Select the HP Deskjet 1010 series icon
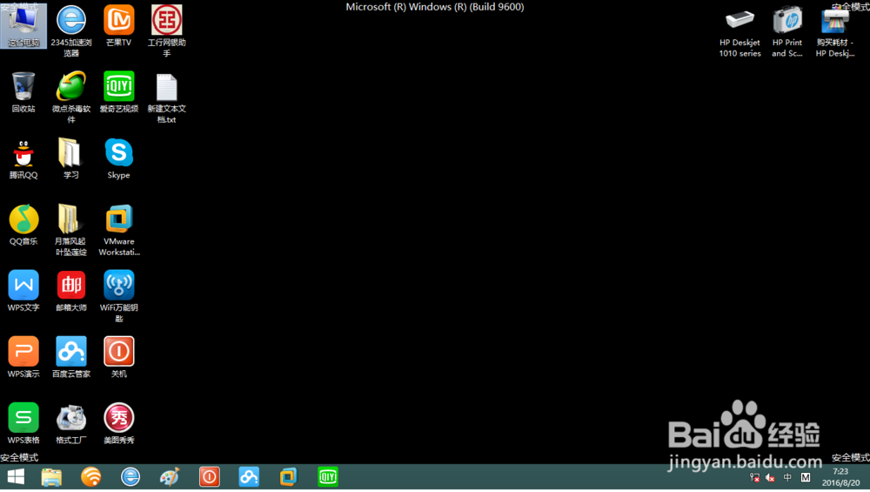The width and height of the screenshot is (870, 492). [739, 31]
